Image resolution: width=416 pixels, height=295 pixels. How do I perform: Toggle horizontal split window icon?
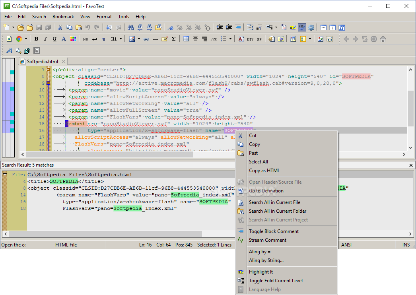pos(323,27)
